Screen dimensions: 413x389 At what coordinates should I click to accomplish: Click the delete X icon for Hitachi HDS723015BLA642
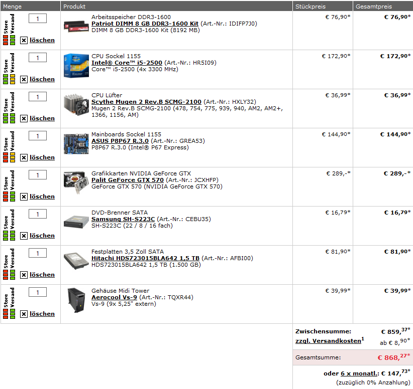[x=24, y=275]
